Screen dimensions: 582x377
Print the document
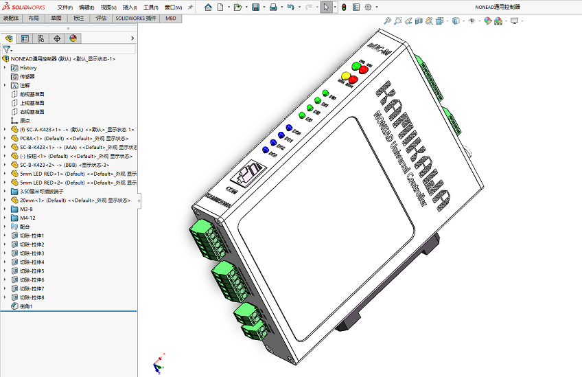(x=273, y=7)
